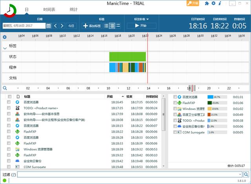
Task: Click the 结束 column header
Action: coord(129,97)
